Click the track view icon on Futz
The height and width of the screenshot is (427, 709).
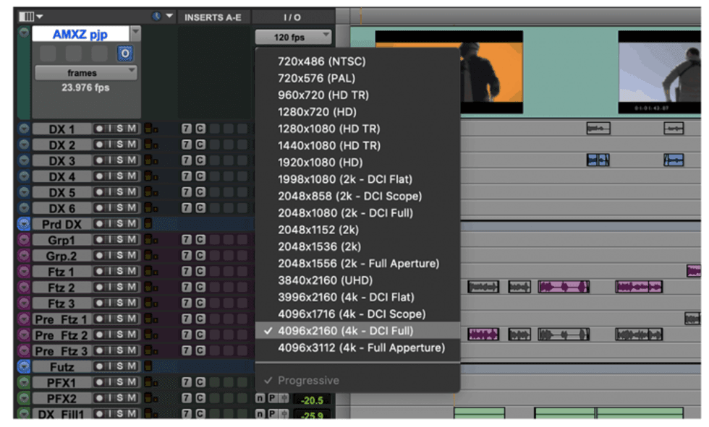click(148, 366)
